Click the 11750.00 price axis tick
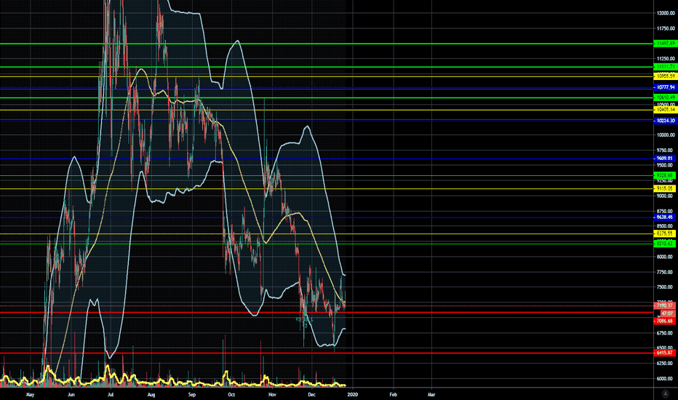The image size is (678, 400). [x=666, y=28]
